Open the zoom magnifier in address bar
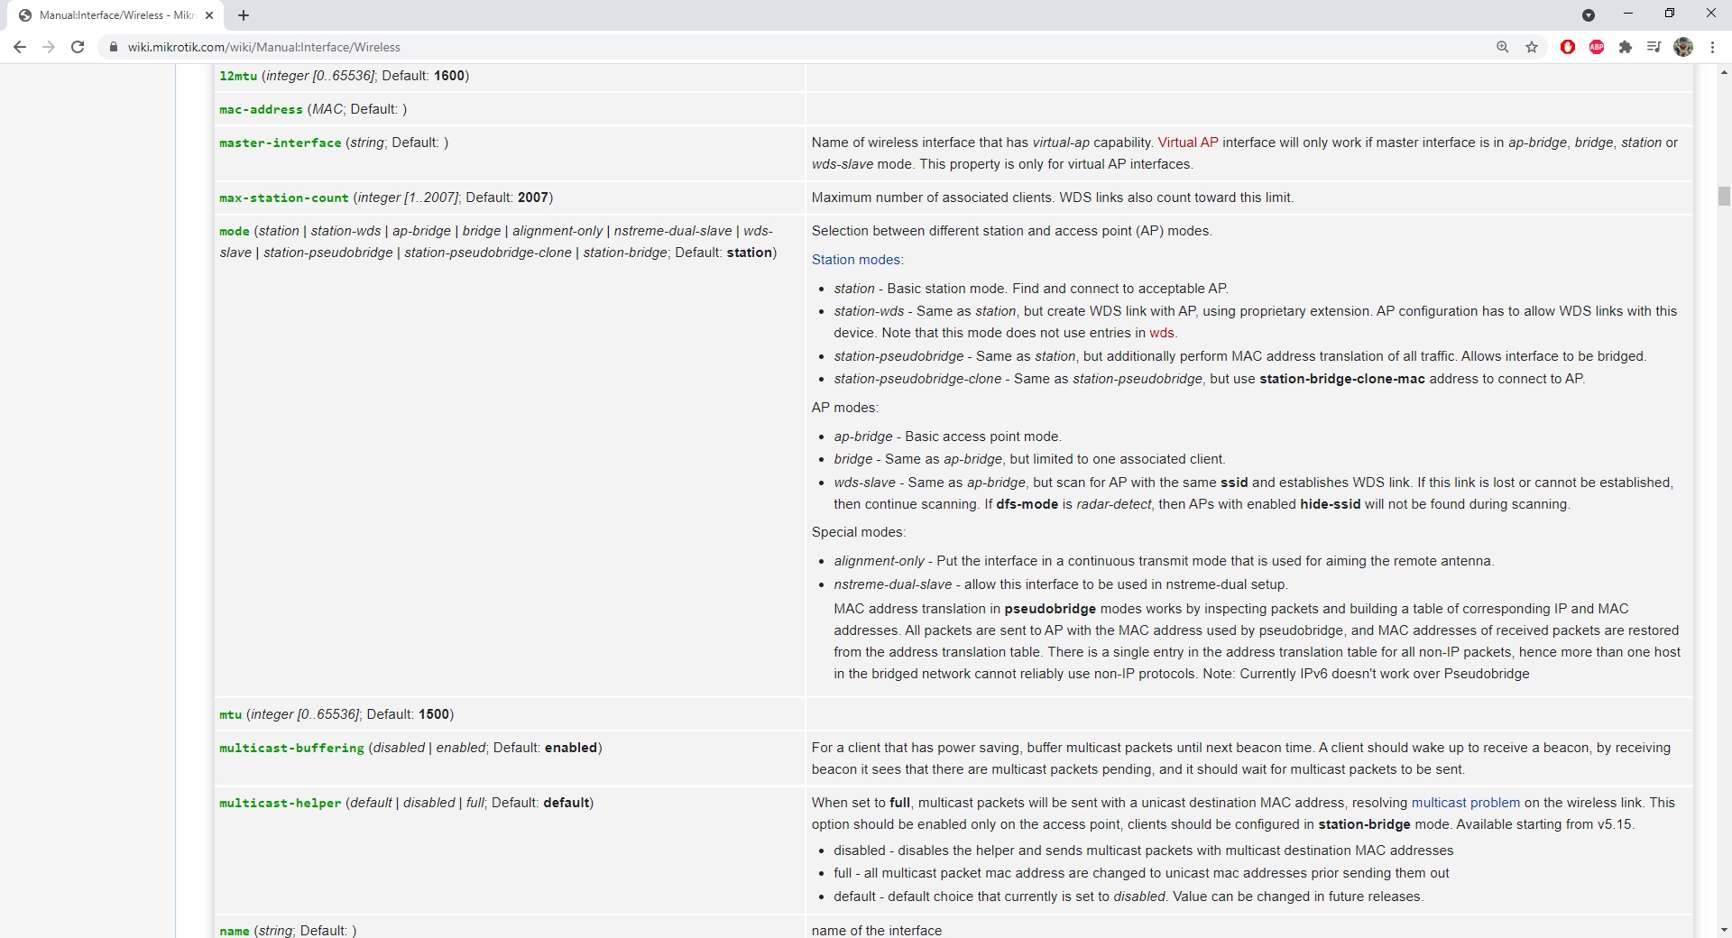The width and height of the screenshot is (1732, 938). coord(1502,47)
